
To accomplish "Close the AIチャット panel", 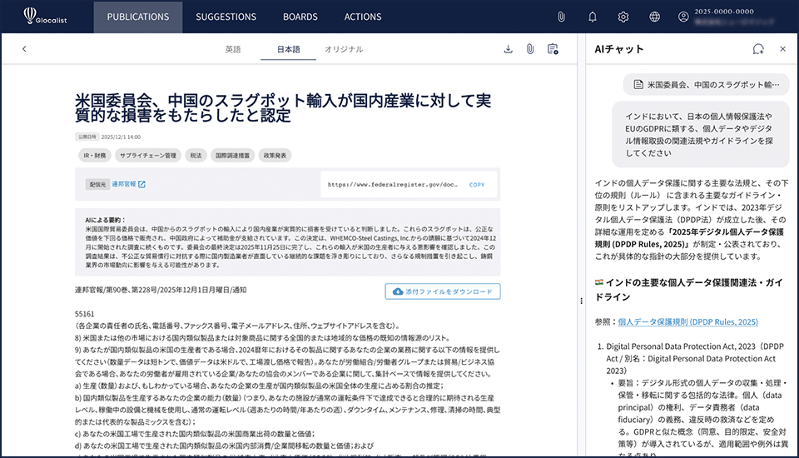I will click(782, 49).
